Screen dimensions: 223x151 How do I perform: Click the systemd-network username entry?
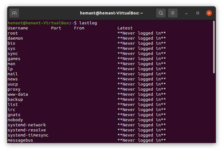coord(27,125)
